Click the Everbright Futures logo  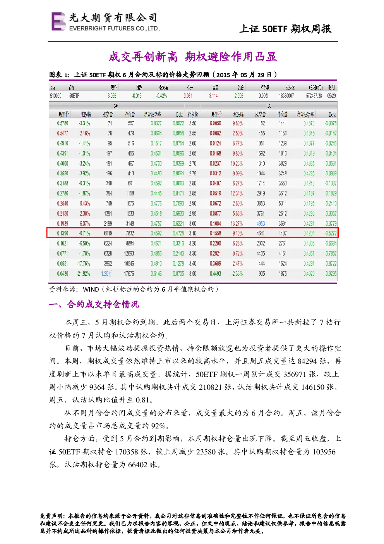point(105,21)
